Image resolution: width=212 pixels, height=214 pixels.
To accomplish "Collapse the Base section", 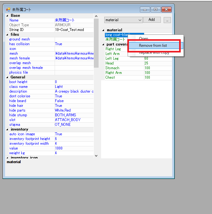I will point(7,16).
